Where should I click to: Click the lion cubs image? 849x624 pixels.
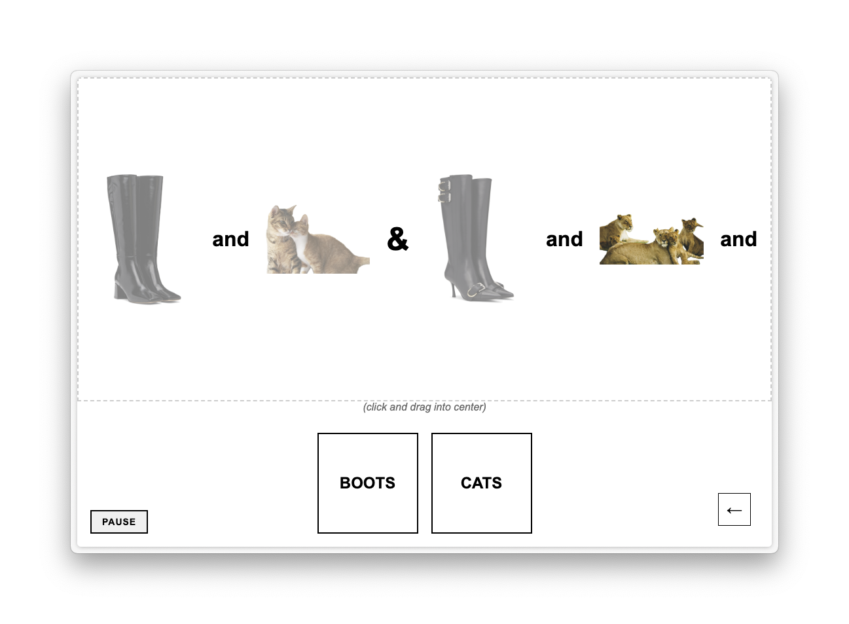click(x=651, y=239)
